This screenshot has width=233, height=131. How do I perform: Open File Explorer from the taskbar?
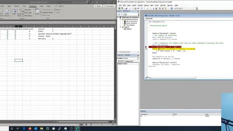[42, 128]
